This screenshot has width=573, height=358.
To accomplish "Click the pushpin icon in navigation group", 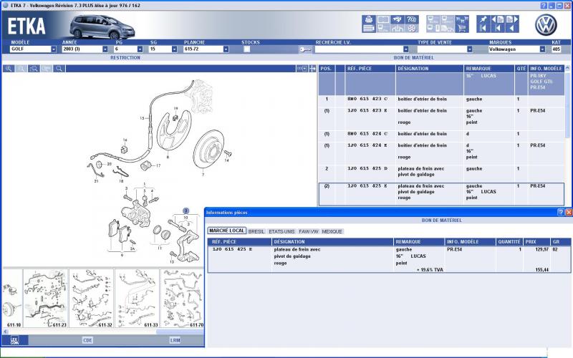I will 483,19.
